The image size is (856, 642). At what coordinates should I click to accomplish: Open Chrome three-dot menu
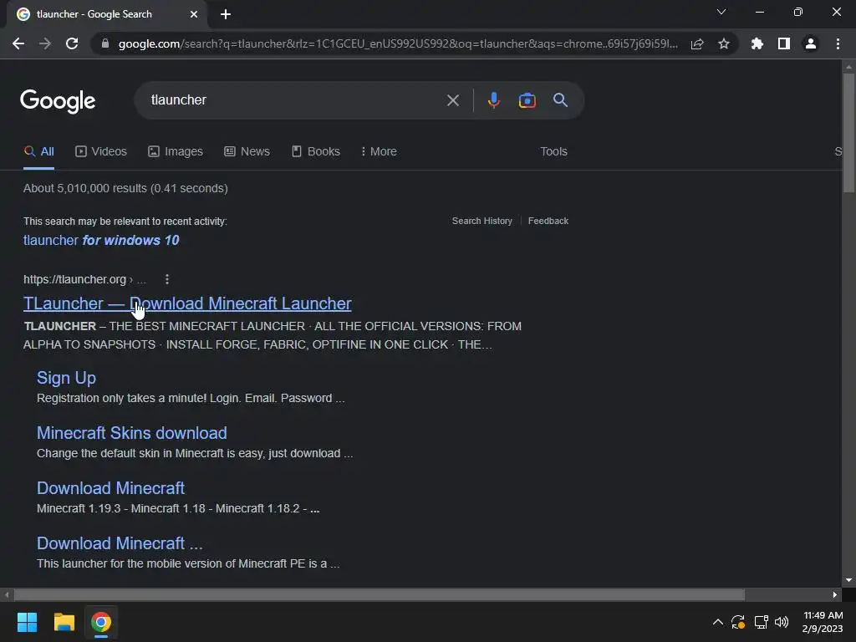(838, 43)
